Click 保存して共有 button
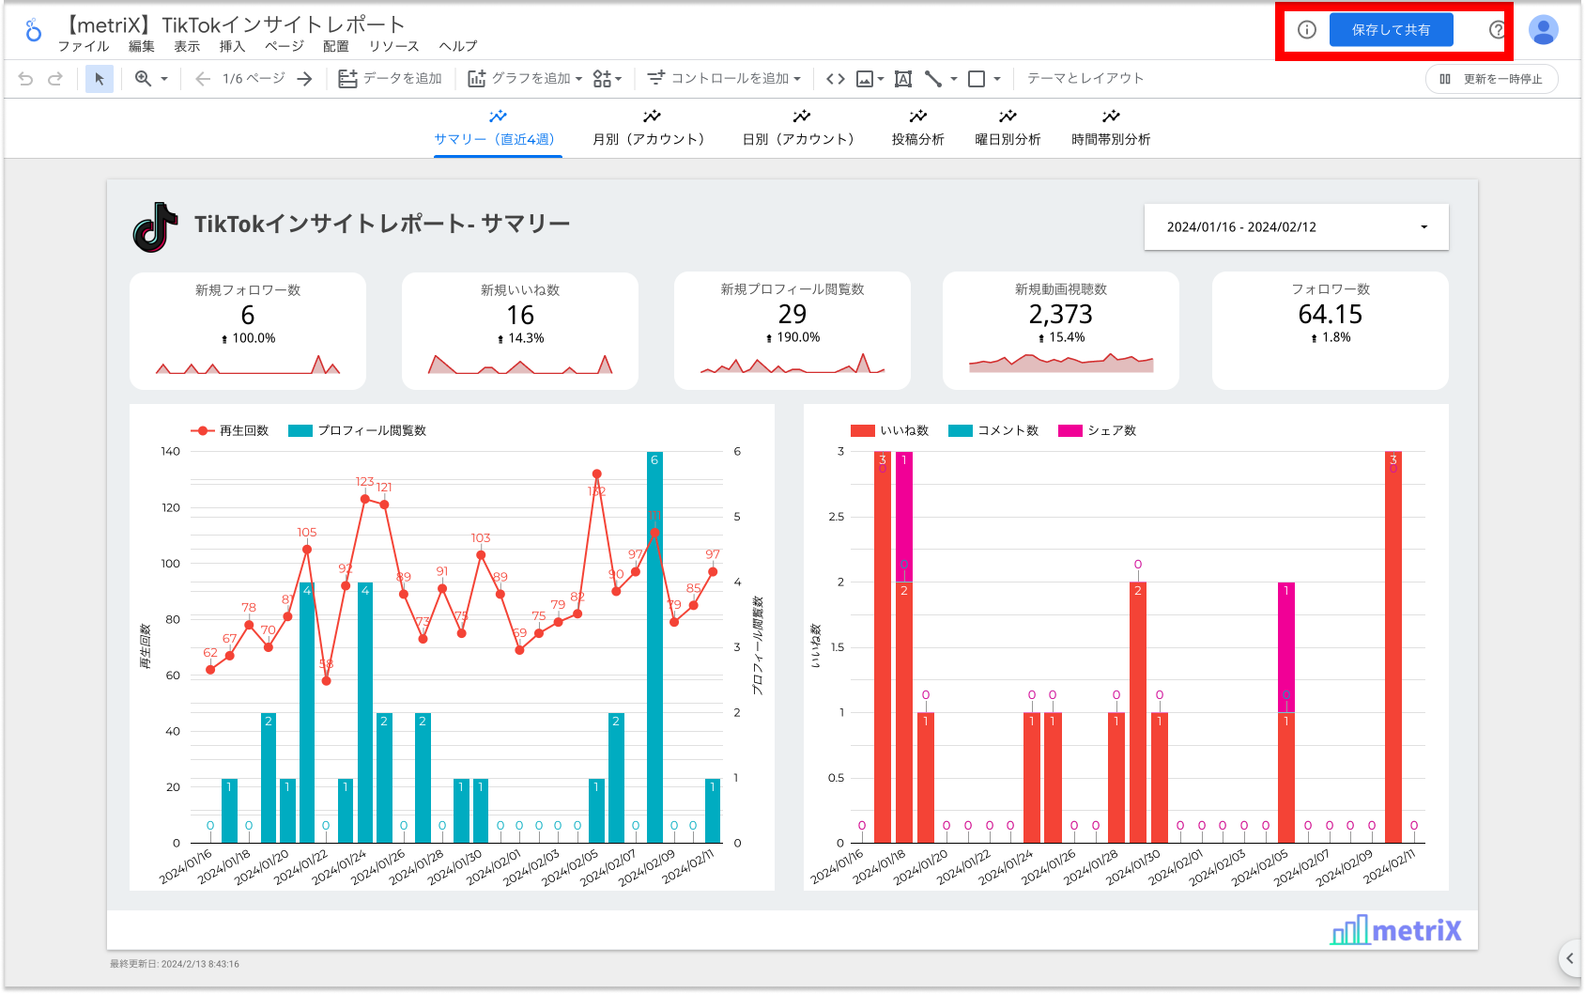 click(x=1392, y=30)
